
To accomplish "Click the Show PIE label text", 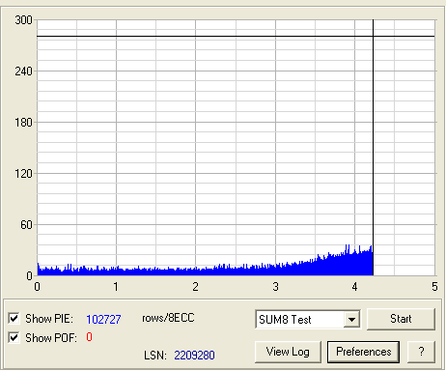I will click(x=49, y=319).
